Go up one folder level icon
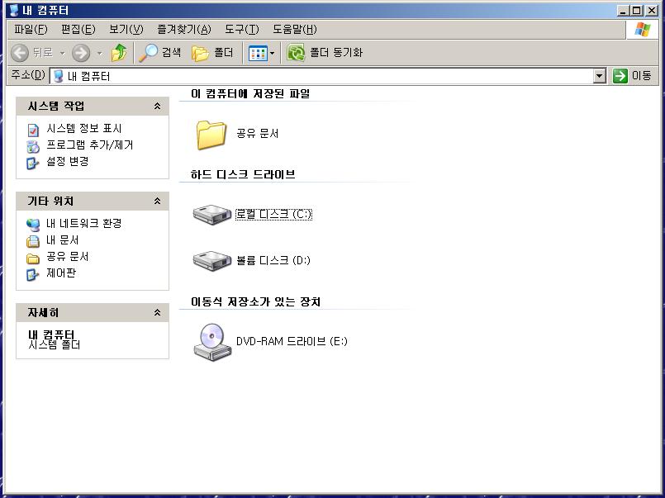Image resolution: width=665 pixels, height=498 pixels. (119, 53)
